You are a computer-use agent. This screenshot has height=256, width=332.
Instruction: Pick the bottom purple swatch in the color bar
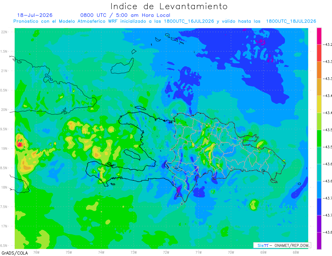pos(319,241)
